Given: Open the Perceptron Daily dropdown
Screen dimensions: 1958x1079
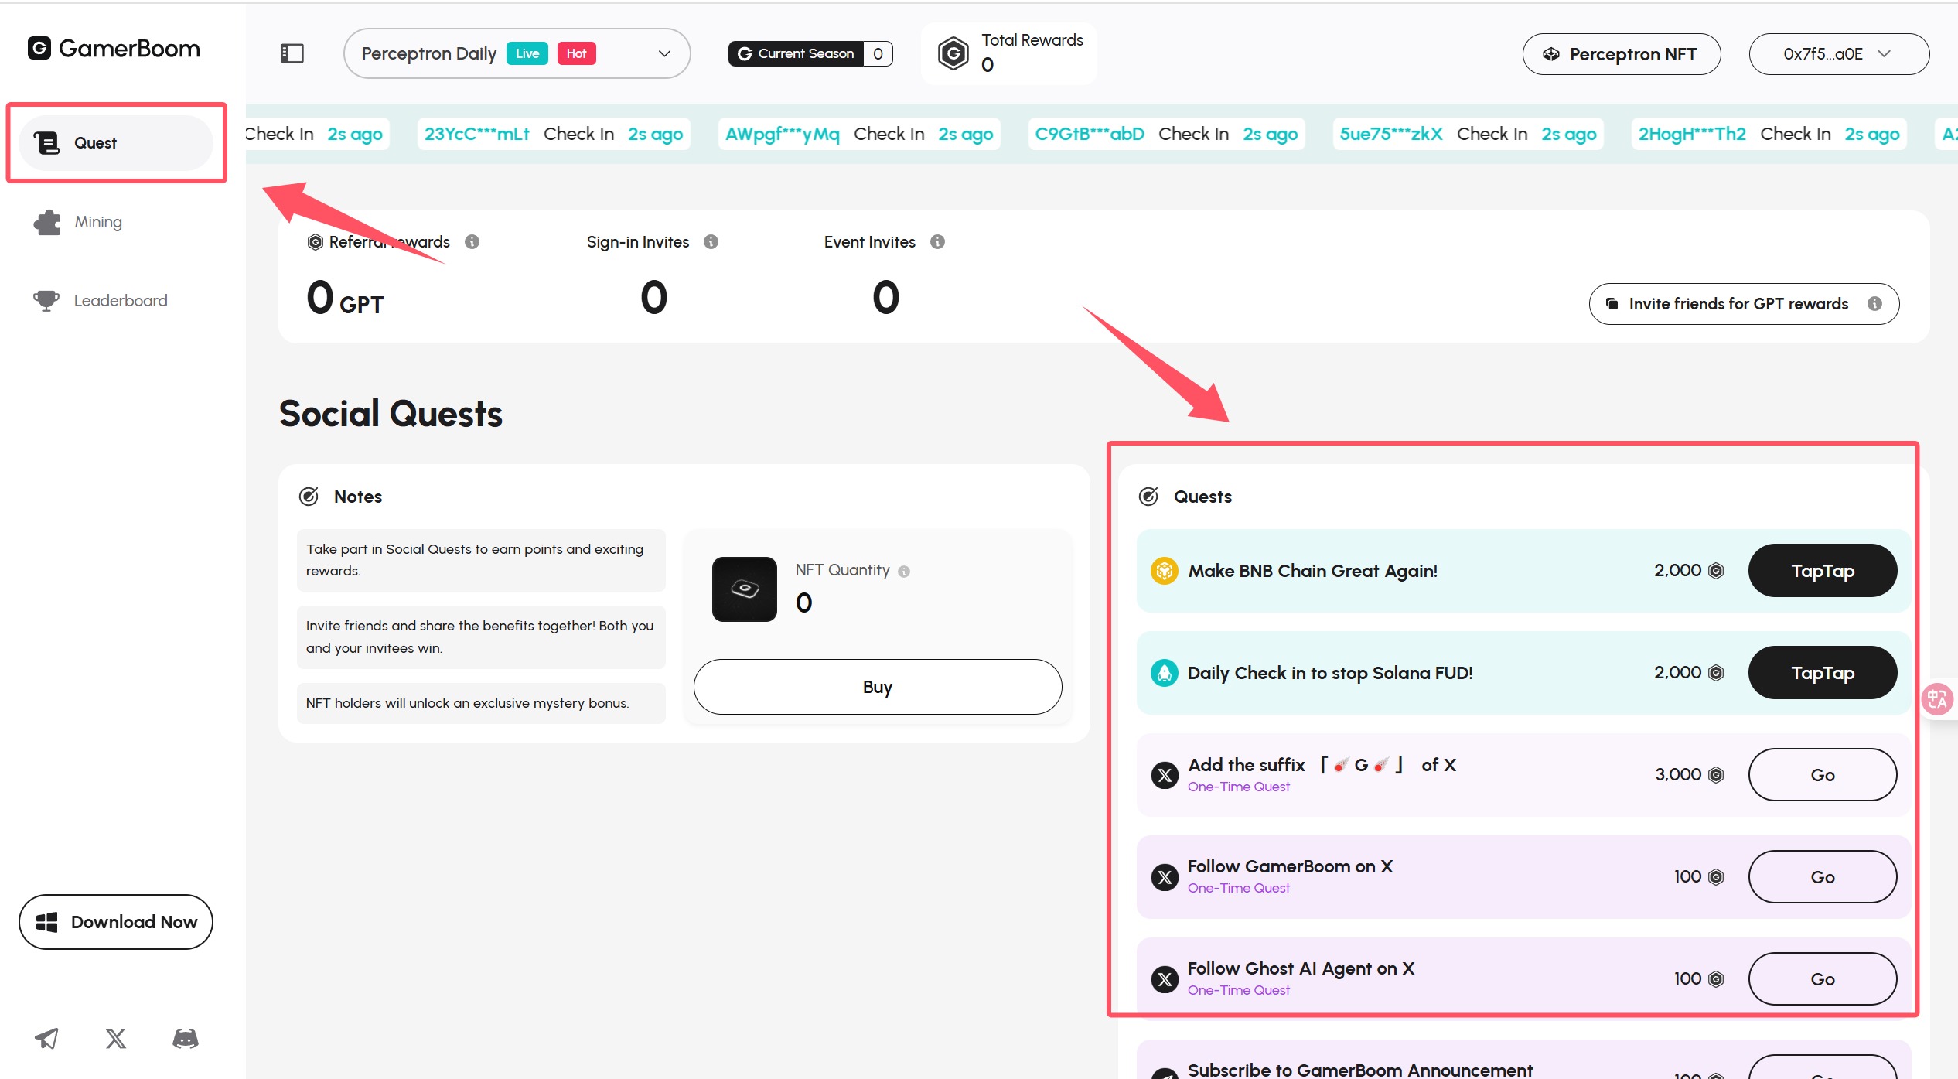Looking at the screenshot, I should pyautogui.click(x=517, y=53).
